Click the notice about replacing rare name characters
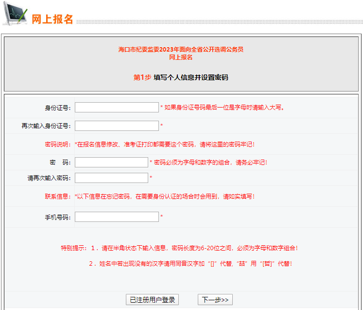 [190, 264]
